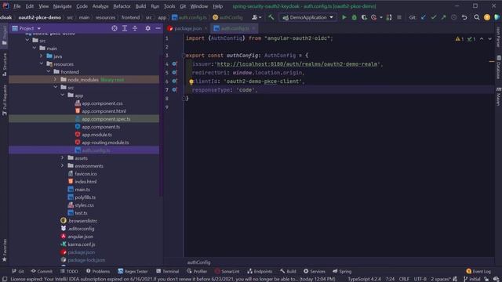Collapse all nodes in the Project panel
This screenshot has height=282, width=502.
click(135, 28)
